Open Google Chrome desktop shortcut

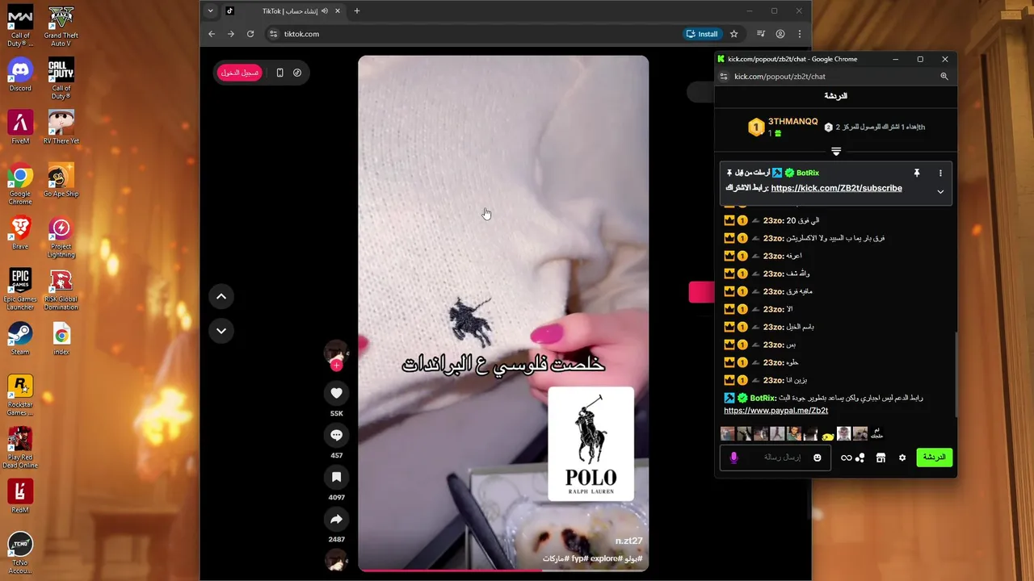20,185
